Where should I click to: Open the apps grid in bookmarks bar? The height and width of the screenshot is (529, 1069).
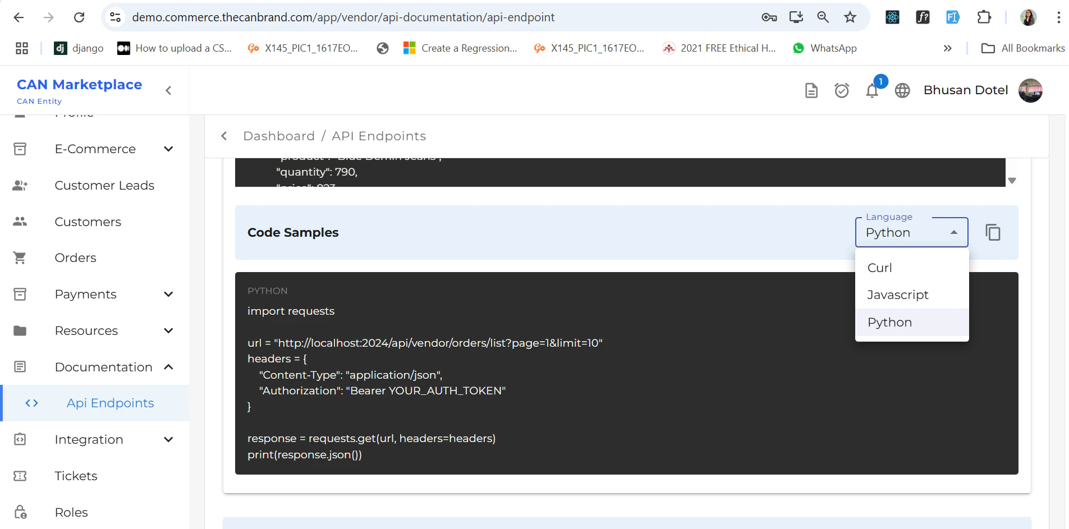22,48
